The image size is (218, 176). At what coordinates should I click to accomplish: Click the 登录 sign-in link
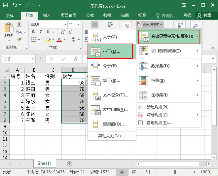click(x=187, y=16)
